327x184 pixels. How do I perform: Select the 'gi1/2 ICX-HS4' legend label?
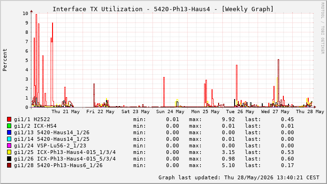tap(35, 126)
